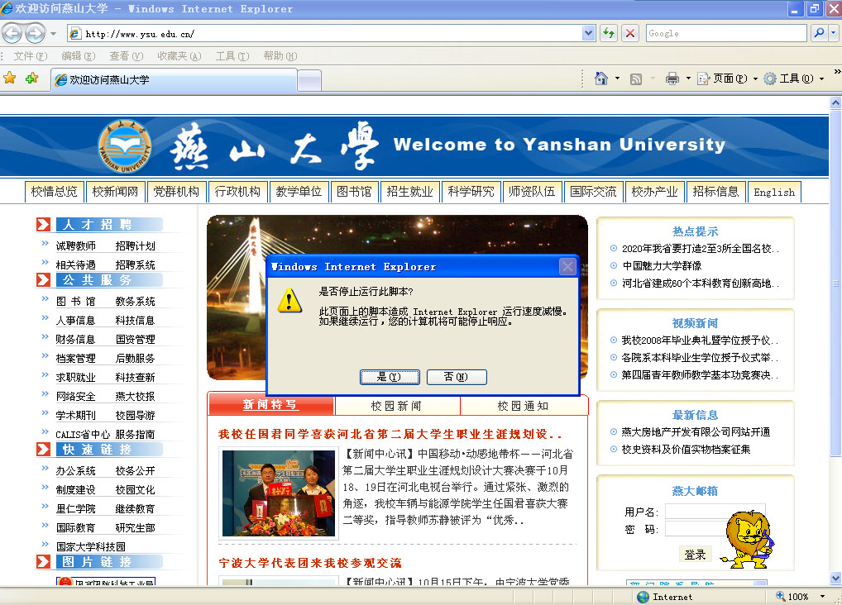Click the red arrow icon beside 人才招聘
The height and width of the screenshot is (605, 842).
coord(44,224)
